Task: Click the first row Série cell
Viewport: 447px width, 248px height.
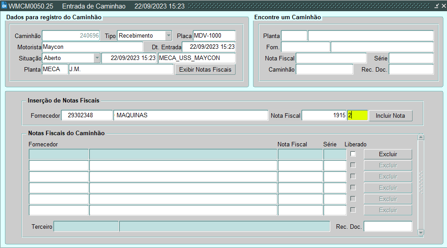Action: [335, 154]
